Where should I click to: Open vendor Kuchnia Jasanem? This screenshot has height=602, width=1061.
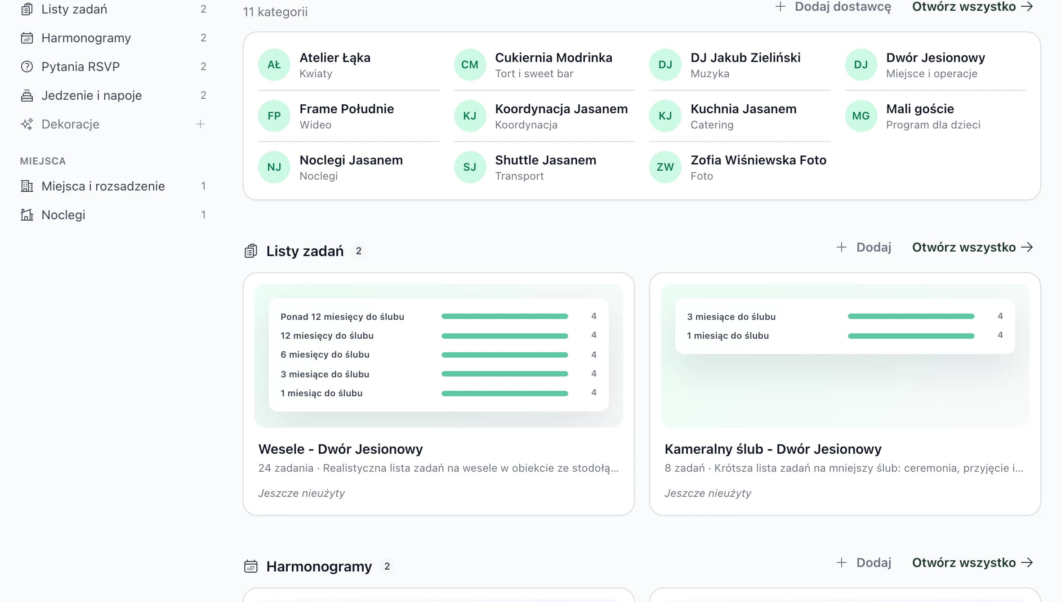740,116
